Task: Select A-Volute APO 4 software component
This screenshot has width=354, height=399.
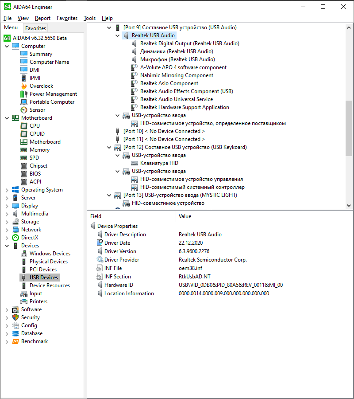Action: (x=183, y=67)
